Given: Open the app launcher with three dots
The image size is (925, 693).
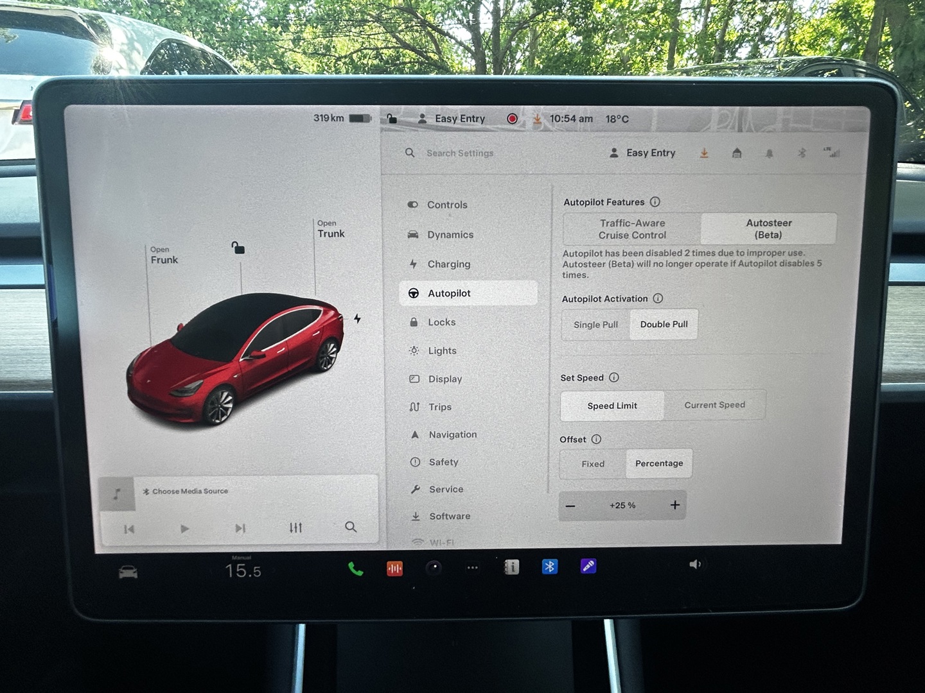Looking at the screenshot, I should pos(473,568).
